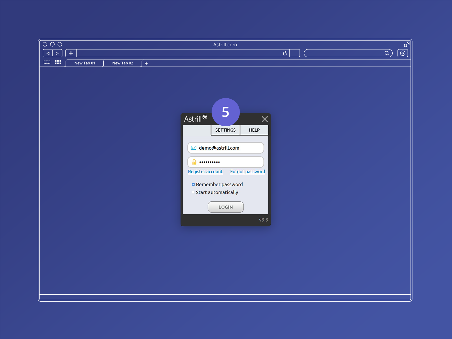452x339 pixels.
Task: Click the magnifier icon in the search box
Action: point(387,53)
